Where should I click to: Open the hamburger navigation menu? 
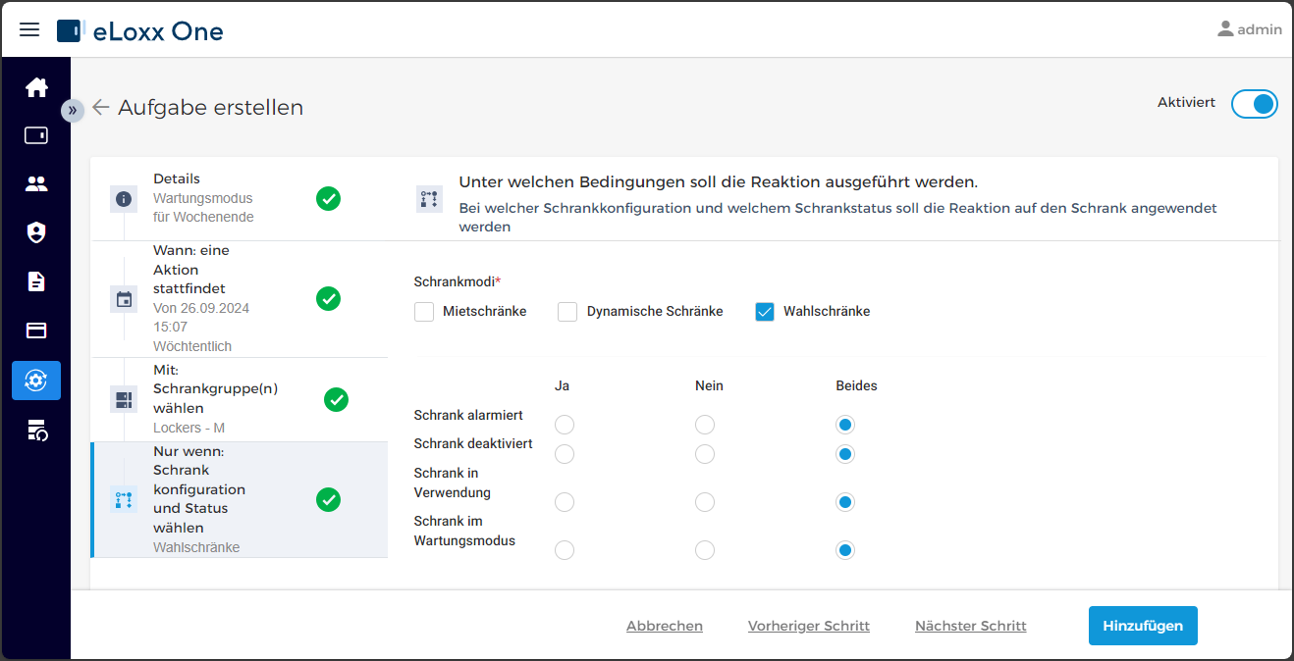(29, 29)
